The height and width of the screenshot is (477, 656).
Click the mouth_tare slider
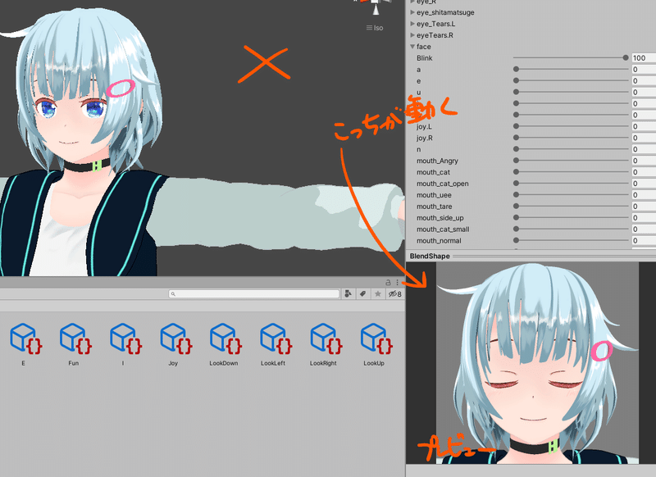tap(571, 206)
